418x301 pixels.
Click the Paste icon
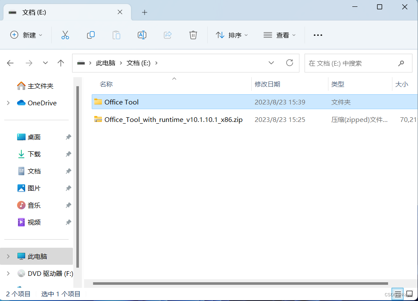click(x=116, y=35)
